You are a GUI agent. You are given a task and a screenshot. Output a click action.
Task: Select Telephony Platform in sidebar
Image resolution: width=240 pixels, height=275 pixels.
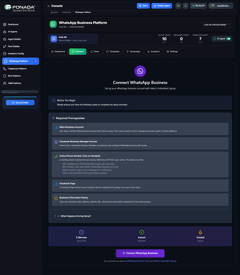coord(15,69)
